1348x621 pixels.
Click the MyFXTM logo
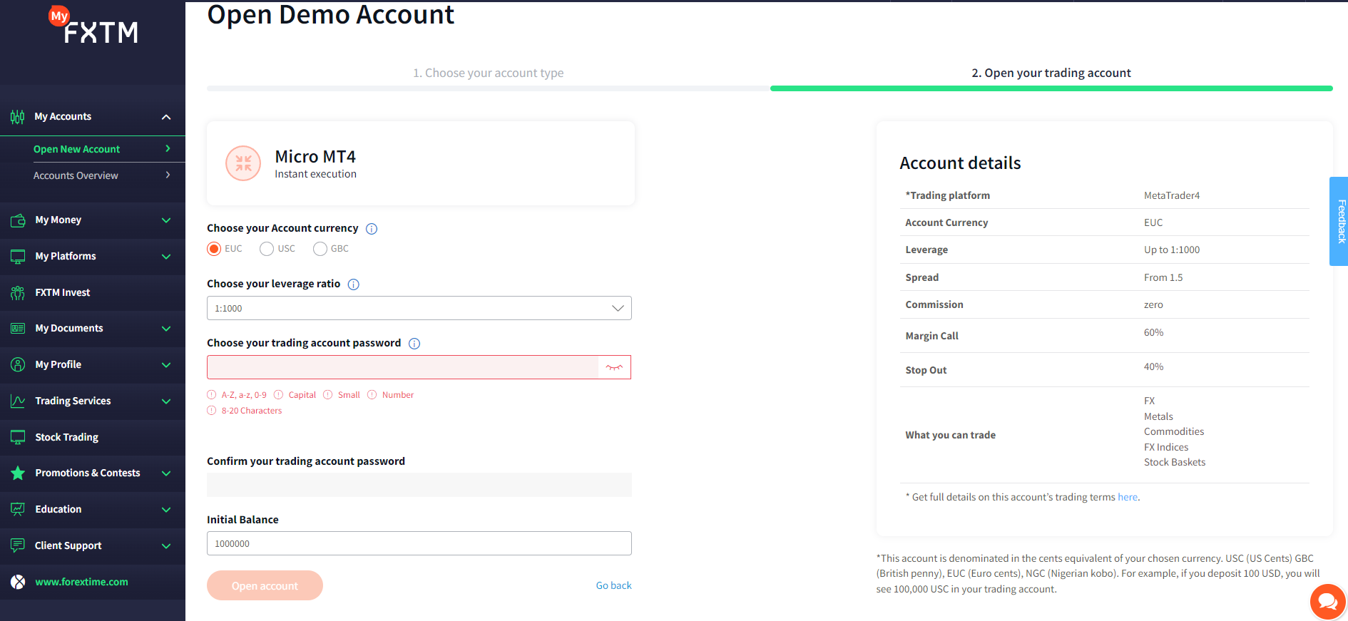pyautogui.click(x=93, y=26)
